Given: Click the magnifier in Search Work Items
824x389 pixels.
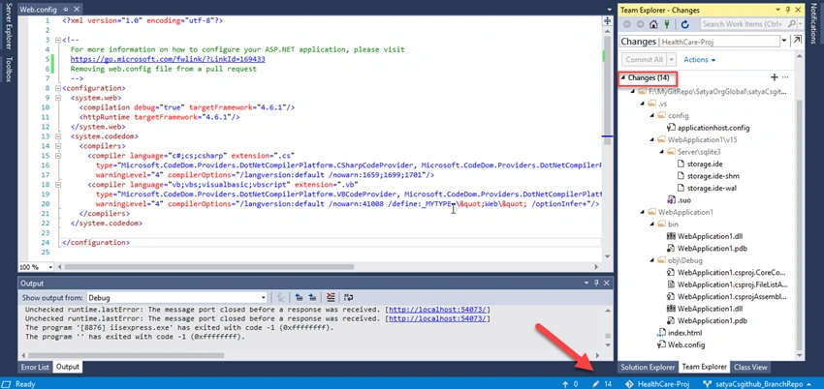Looking at the screenshot, I should tap(791, 24).
